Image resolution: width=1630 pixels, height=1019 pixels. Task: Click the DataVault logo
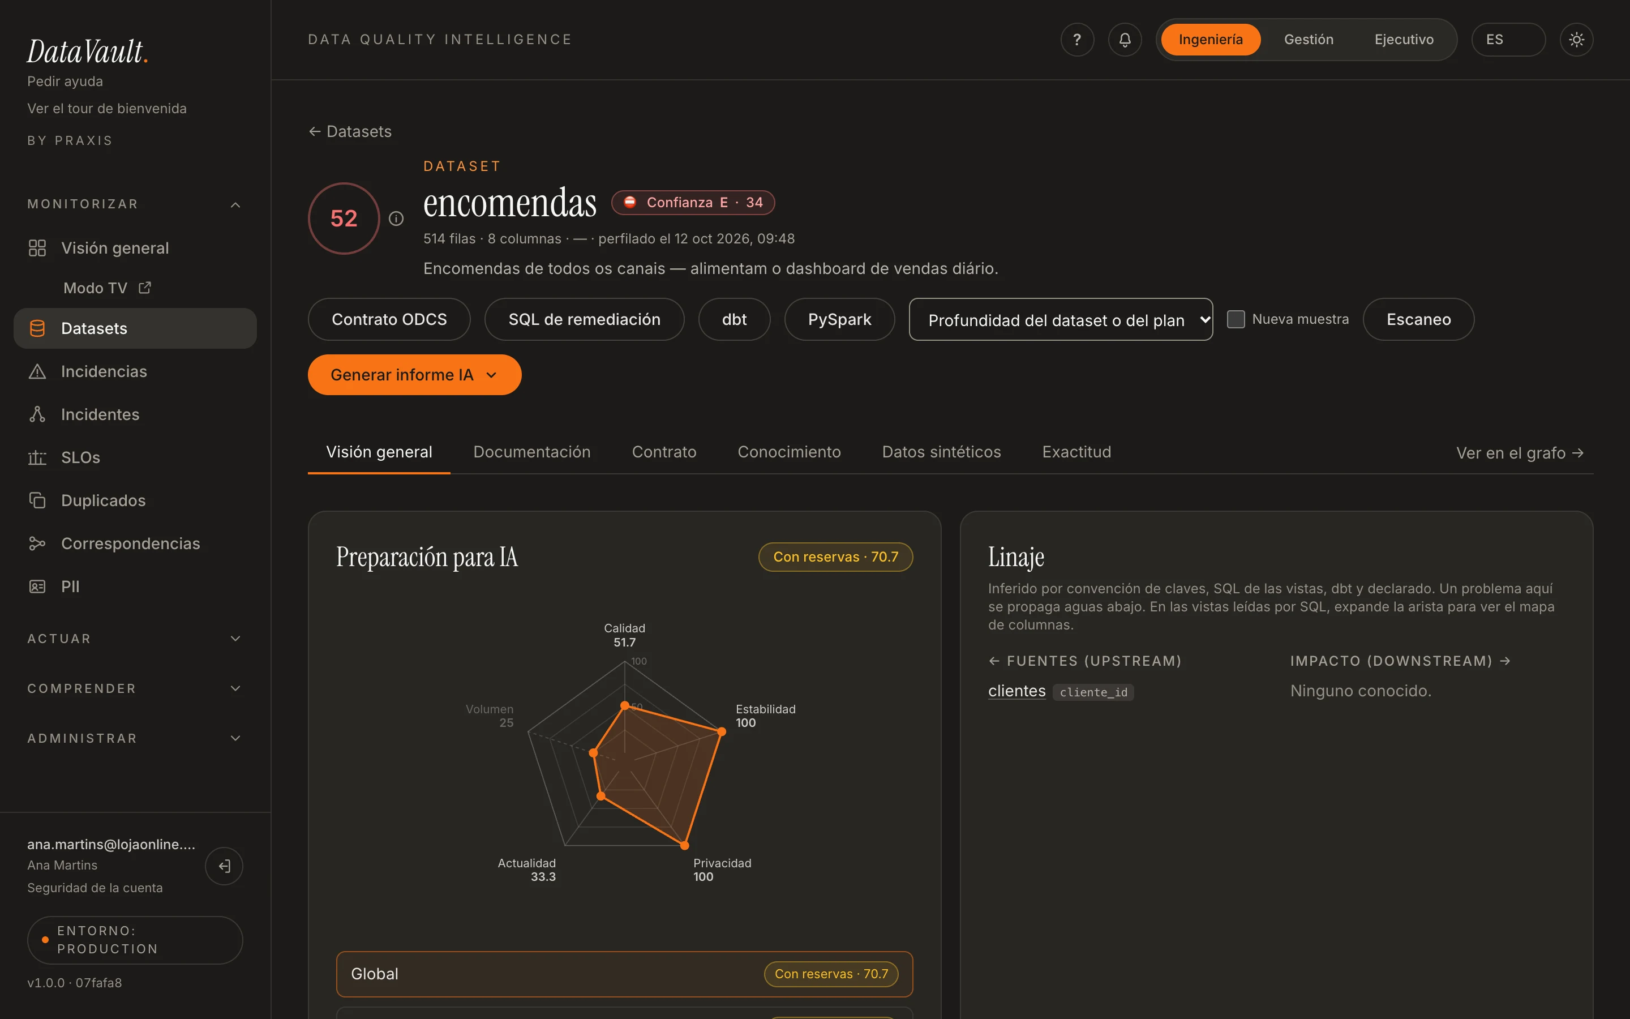pos(87,52)
